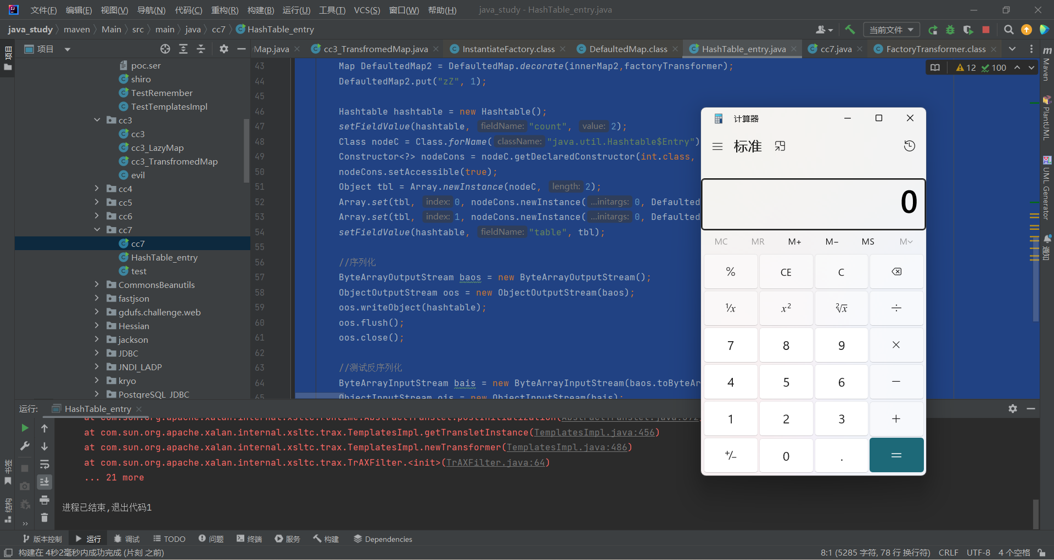Screen dimensions: 1054x560
Task: Click the Reader Mode book icon in editor
Action: (x=935, y=67)
